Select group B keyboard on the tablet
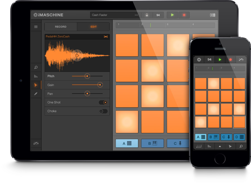The image size is (251, 183). coord(153,143)
